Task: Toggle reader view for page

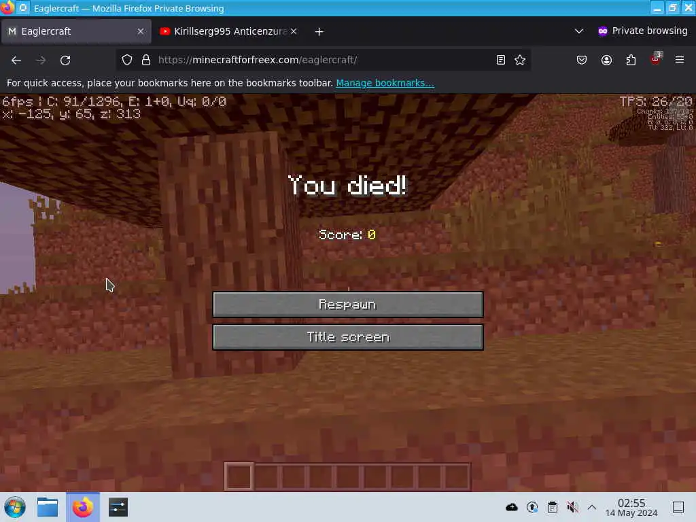Action: 501,60
